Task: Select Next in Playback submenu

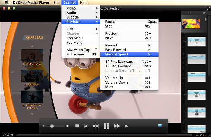Action: click(x=129, y=38)
